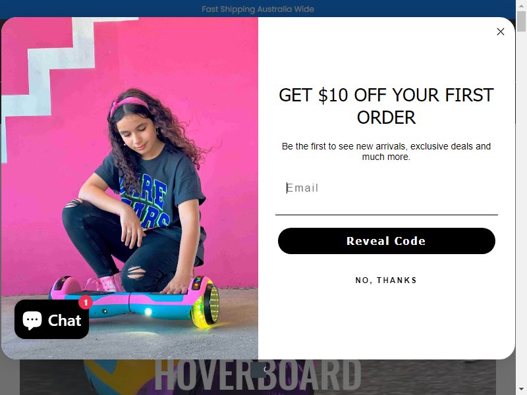Click the Email input field
The image size is (527, 395).
pos(387,188)
